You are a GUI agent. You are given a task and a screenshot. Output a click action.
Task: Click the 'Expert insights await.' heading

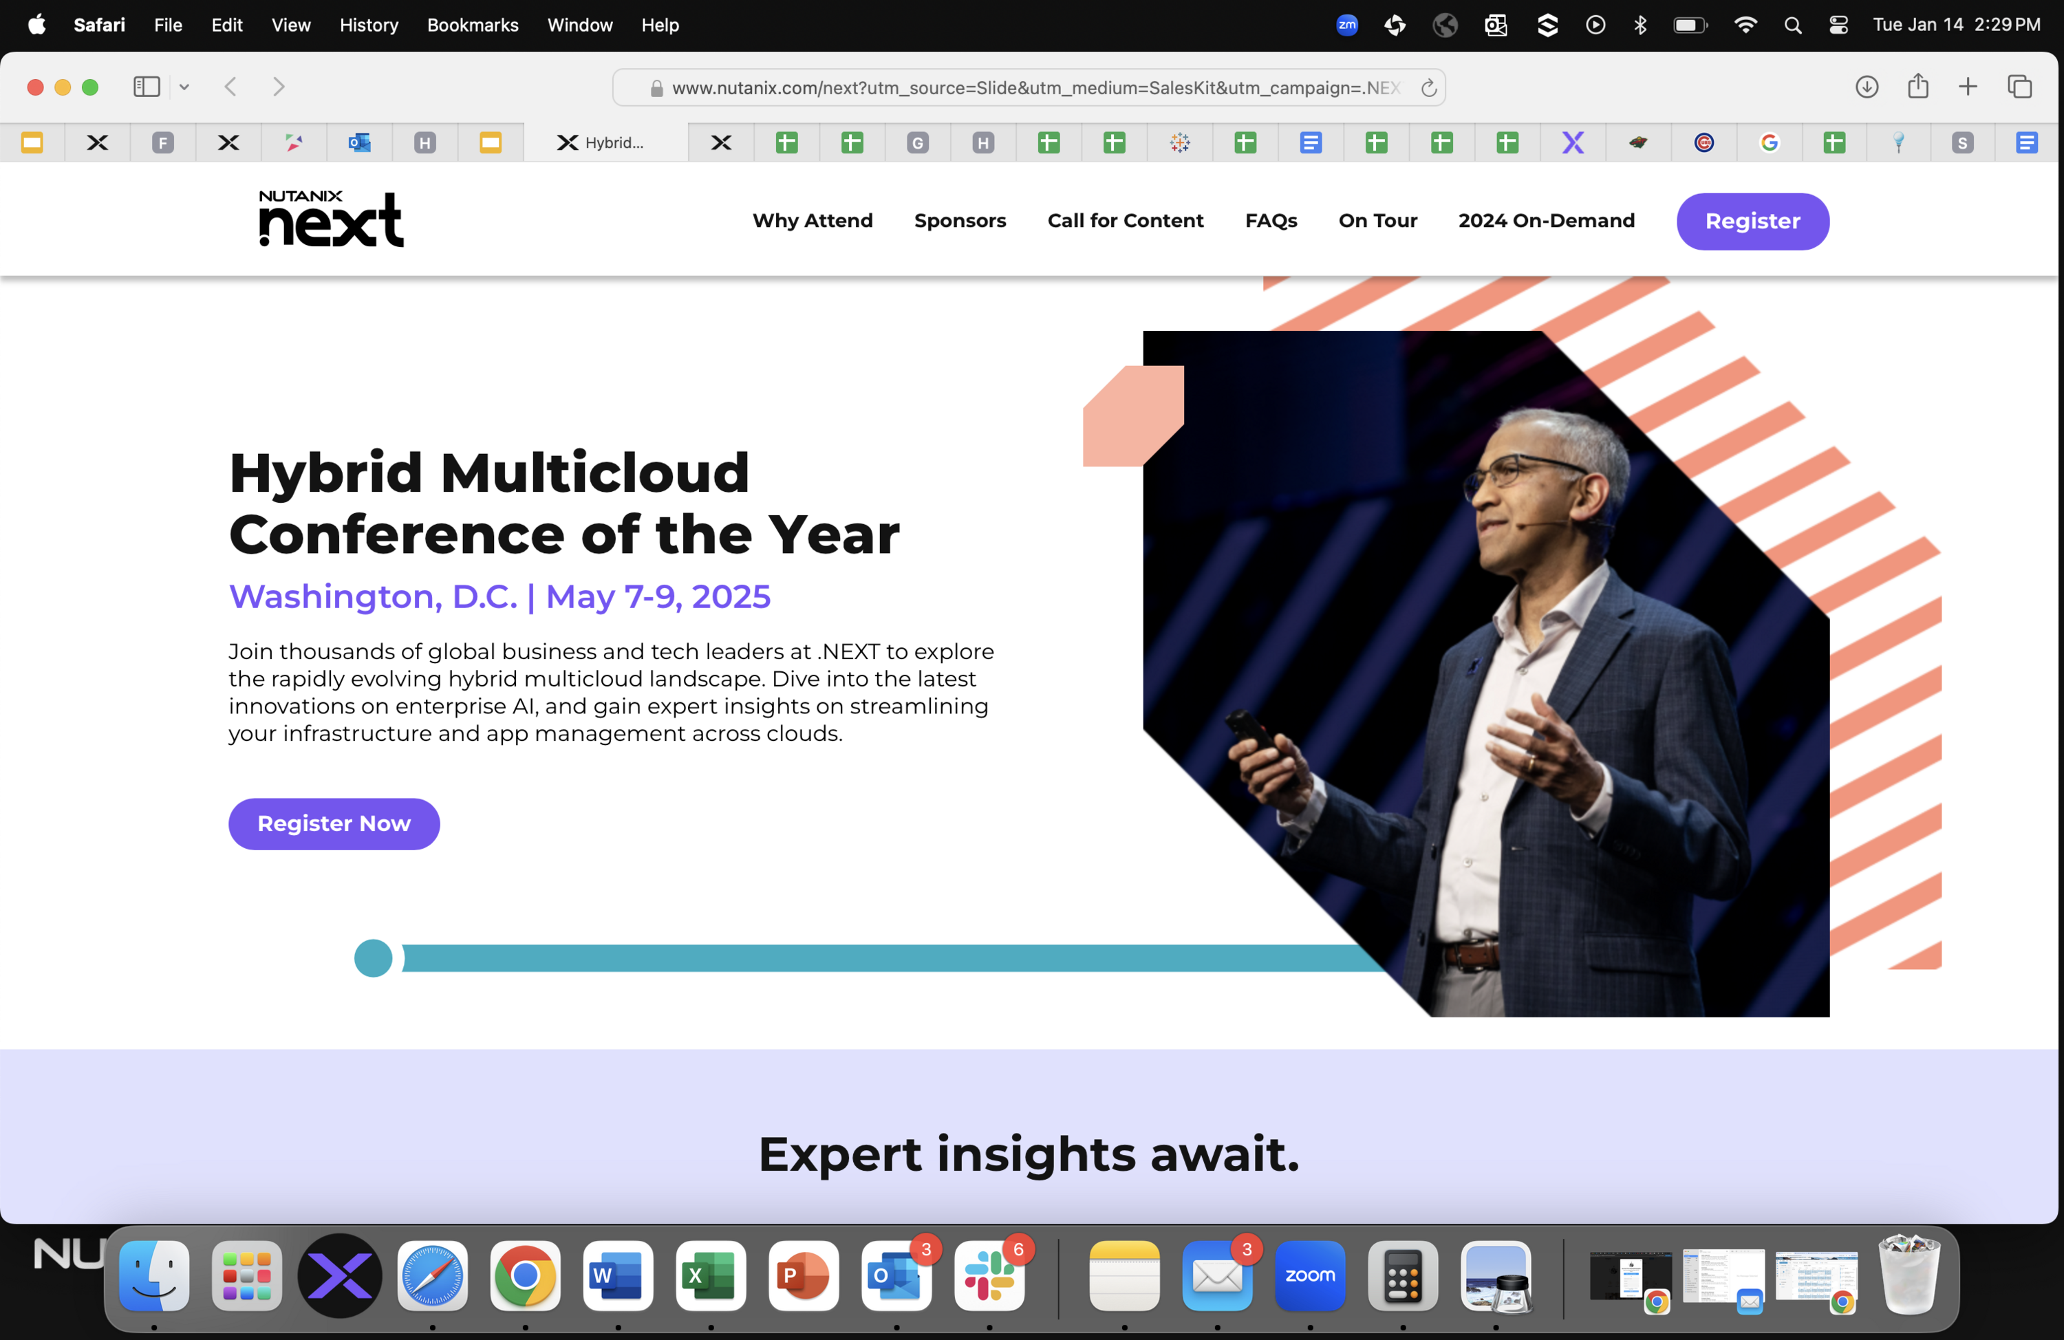pos(1029,1154)
